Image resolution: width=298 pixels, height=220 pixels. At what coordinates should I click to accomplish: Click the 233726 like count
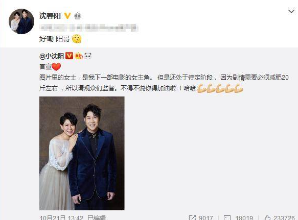(284, 218)
